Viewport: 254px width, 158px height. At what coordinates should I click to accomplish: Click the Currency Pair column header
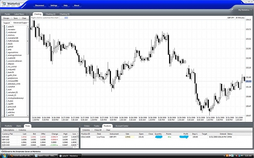point(7,134)
